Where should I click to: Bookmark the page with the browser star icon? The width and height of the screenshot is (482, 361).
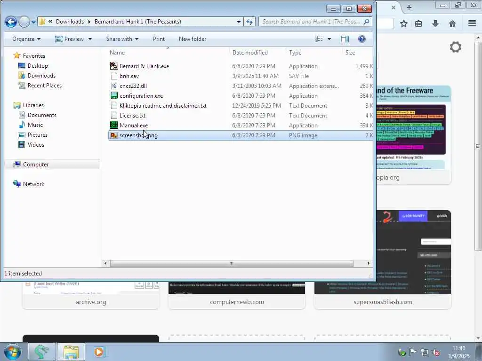(403, 24)
